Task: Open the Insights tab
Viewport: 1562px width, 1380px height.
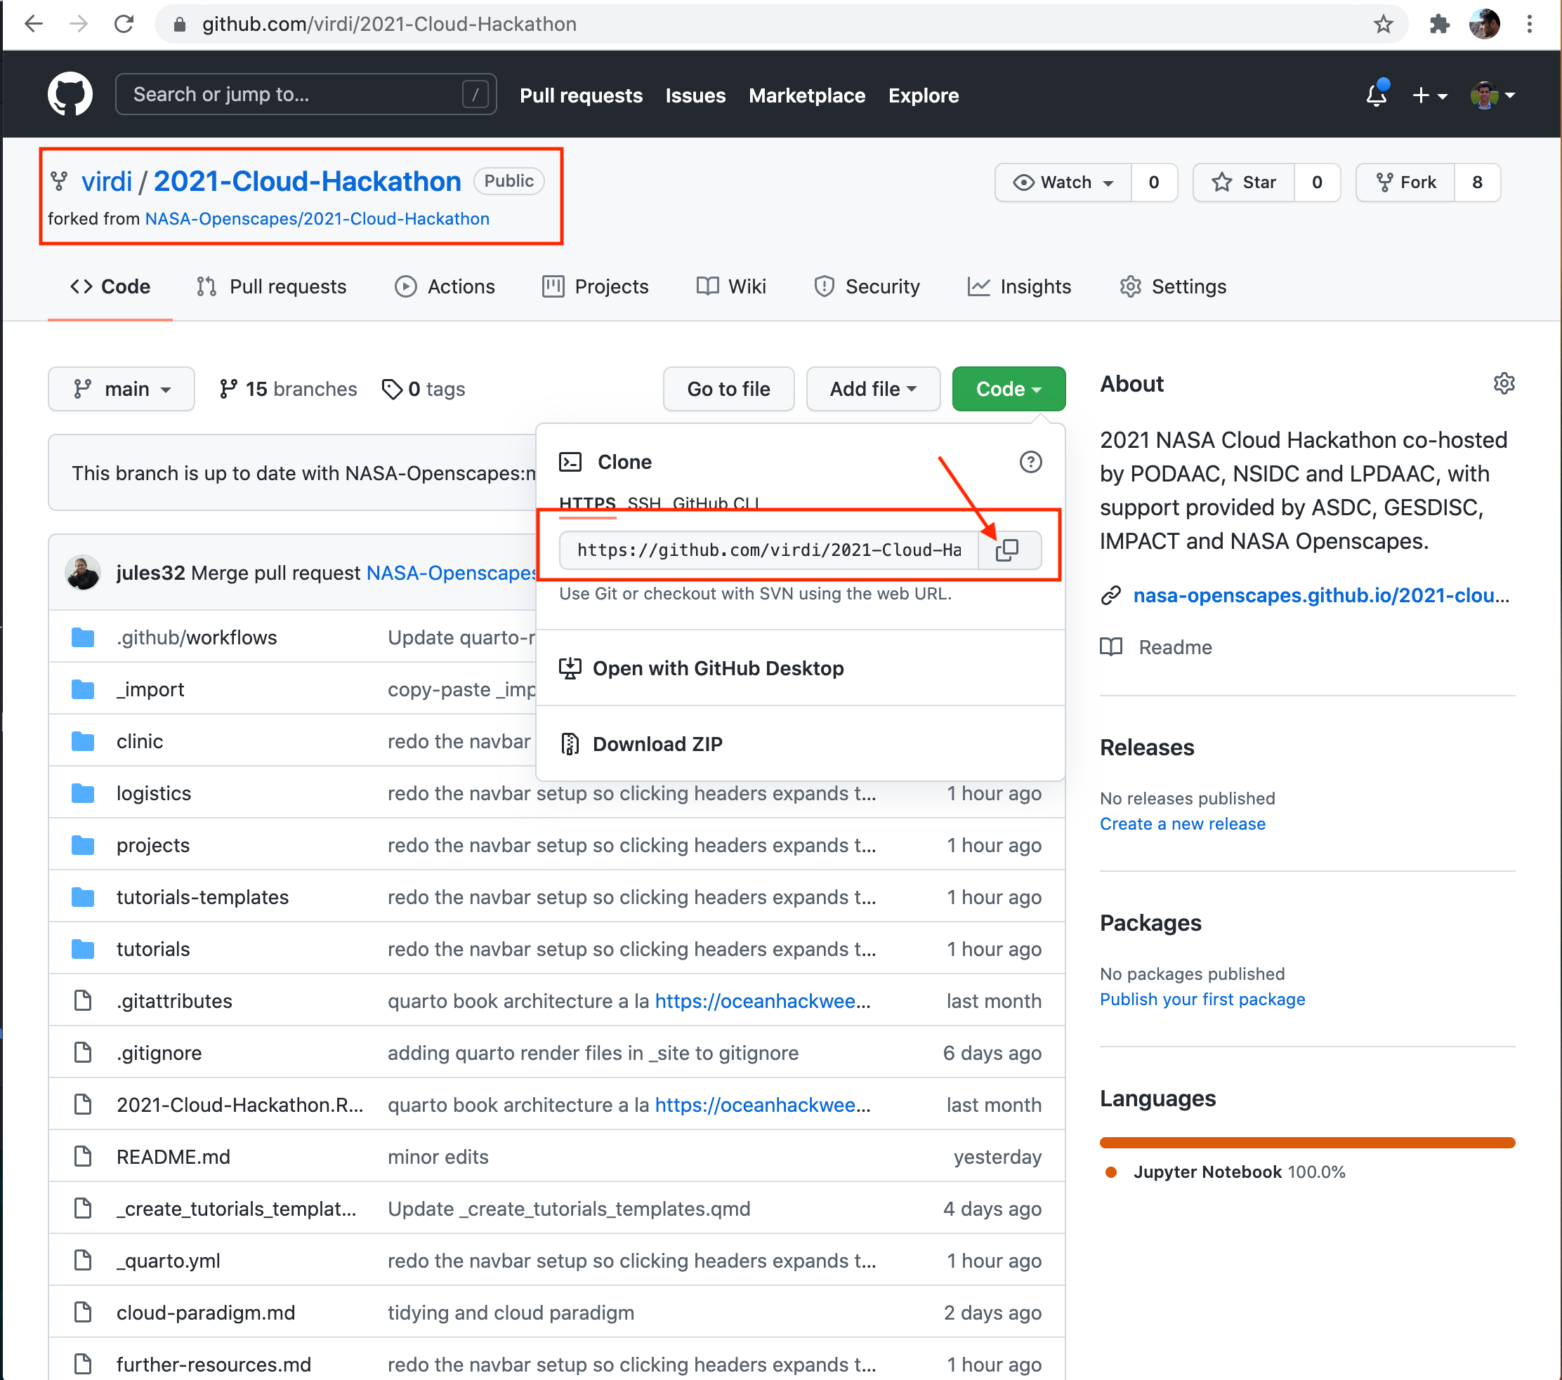Action: coord(1019,286)
